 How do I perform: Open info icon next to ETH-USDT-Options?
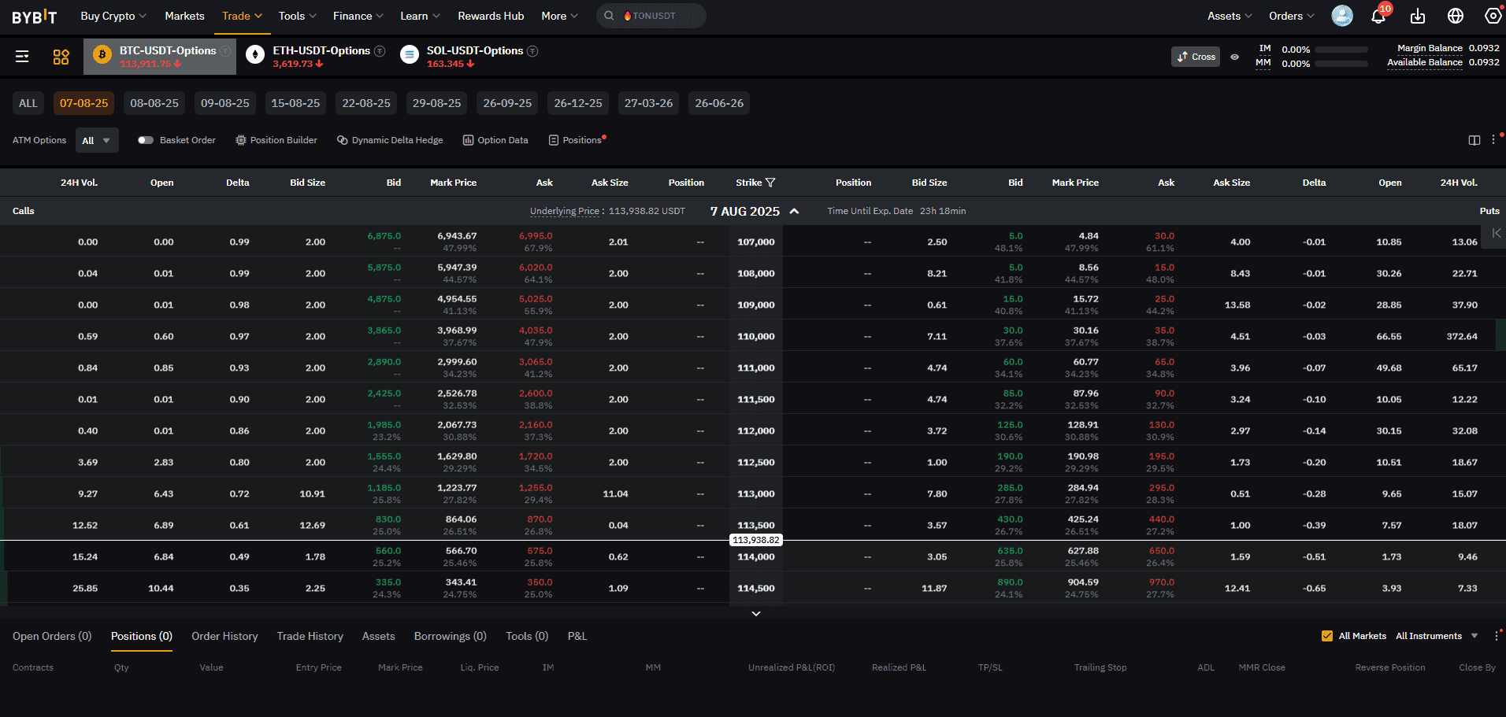tap(380, 51)
